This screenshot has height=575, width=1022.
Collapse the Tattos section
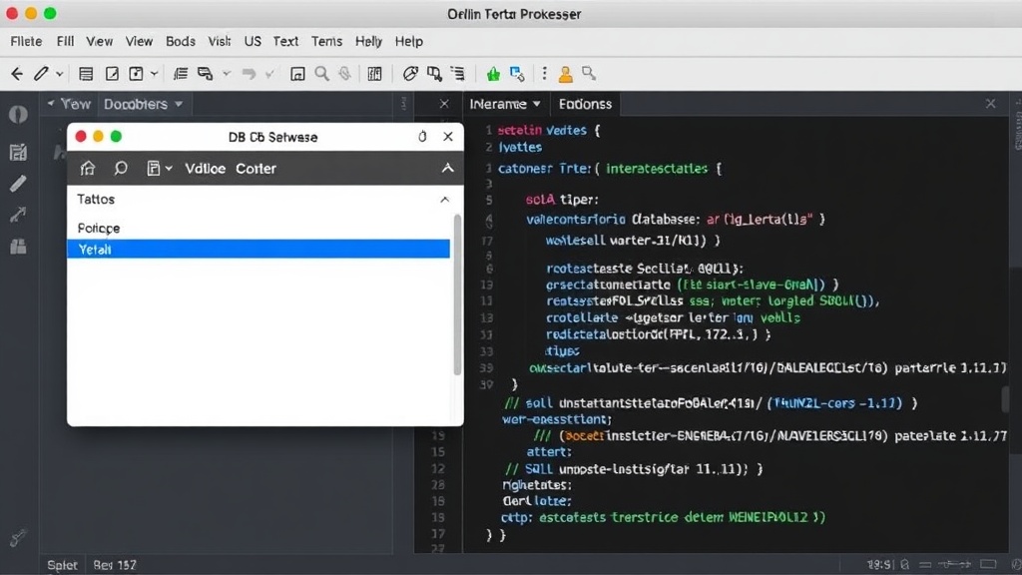444,200
